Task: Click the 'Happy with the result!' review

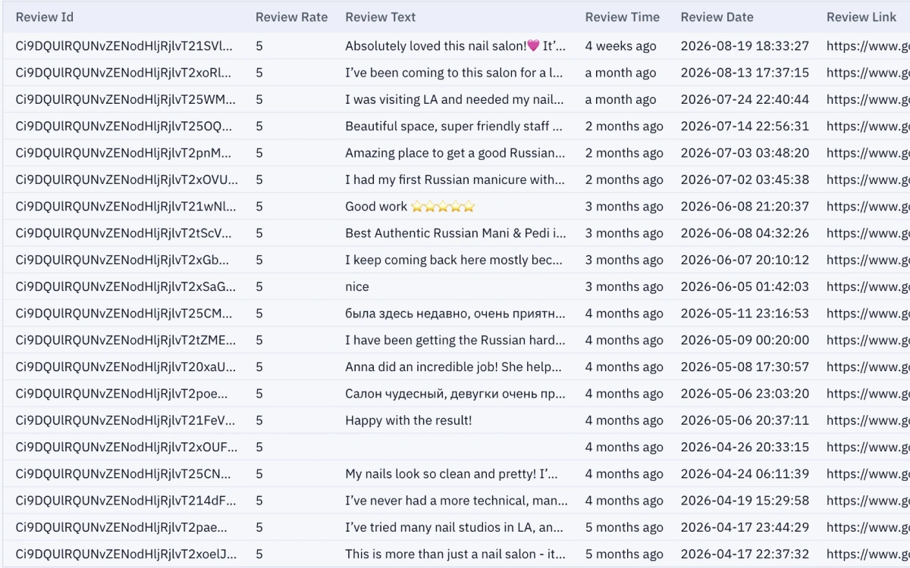Action: click(408, 420)
